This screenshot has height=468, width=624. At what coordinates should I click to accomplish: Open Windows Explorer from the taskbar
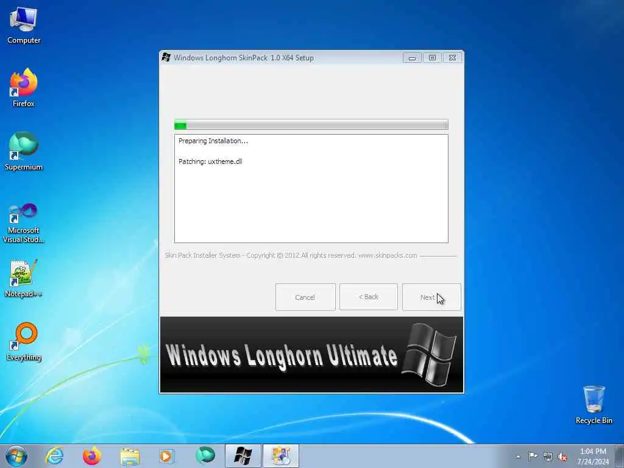click(130, 456)
